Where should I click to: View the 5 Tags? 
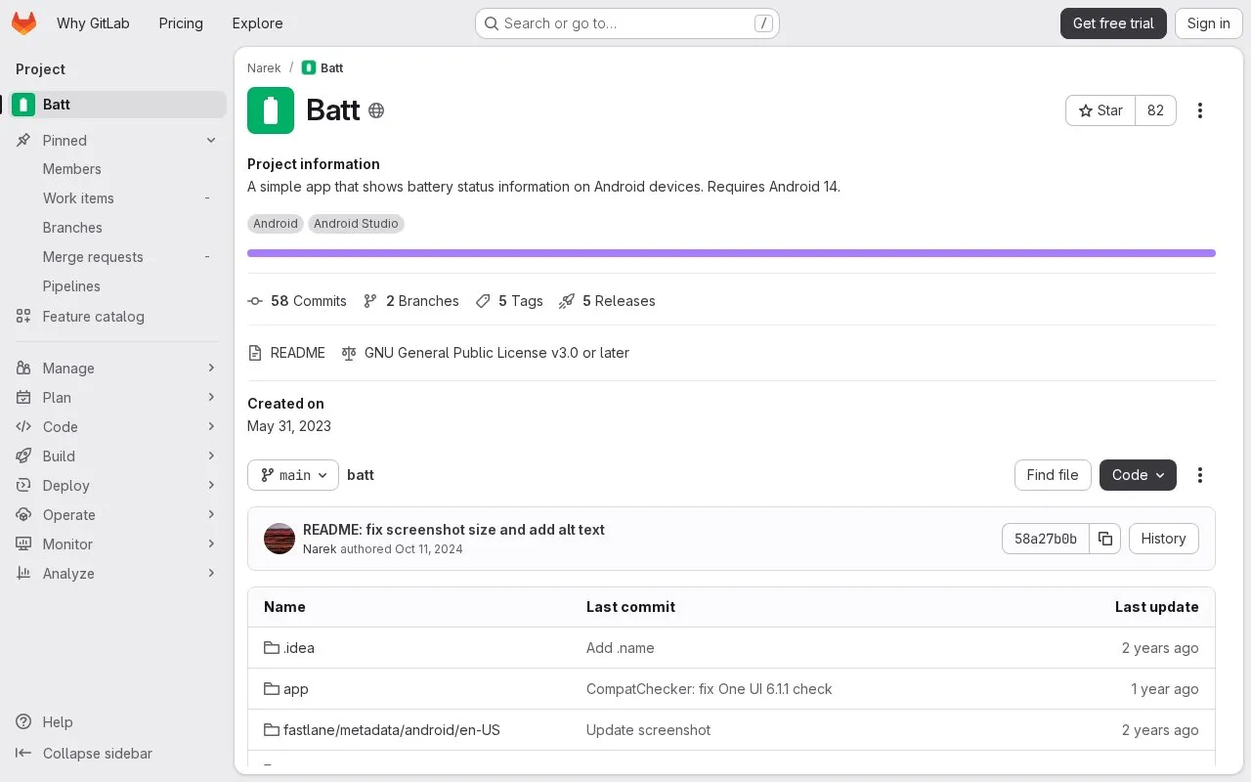click(x=509, y=301)
